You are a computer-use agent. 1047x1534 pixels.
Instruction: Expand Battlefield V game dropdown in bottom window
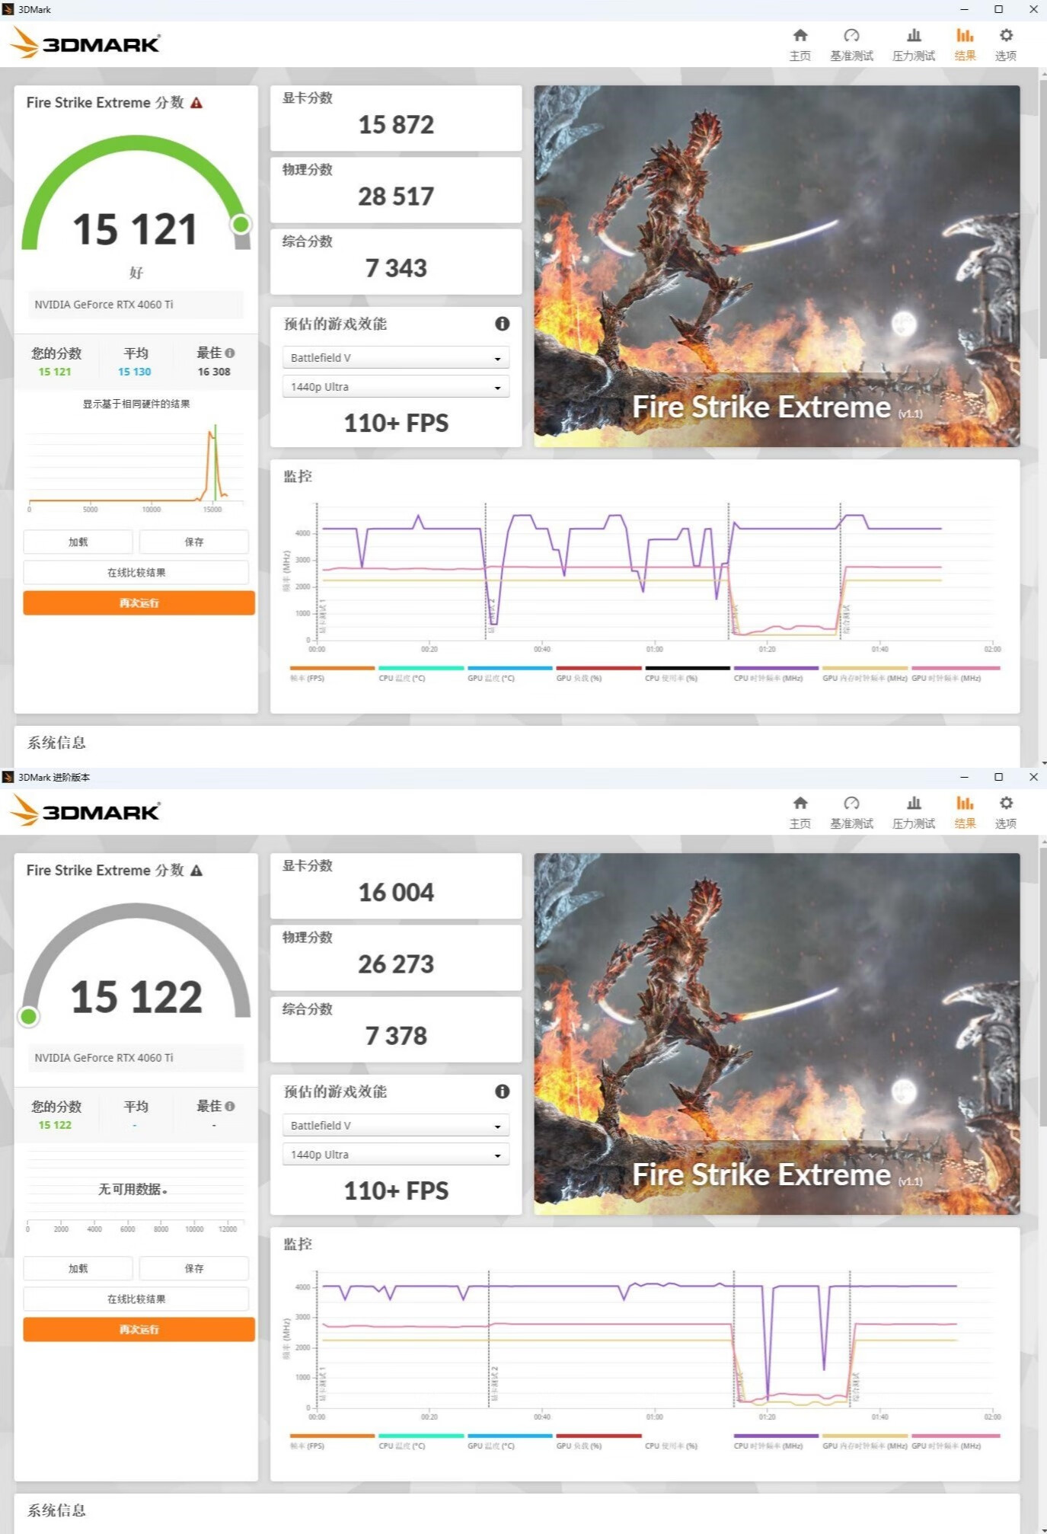pos(396,1126)
